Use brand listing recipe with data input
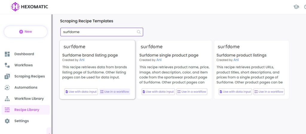Viewport: 306px width, 134px height. coord(81,92)
